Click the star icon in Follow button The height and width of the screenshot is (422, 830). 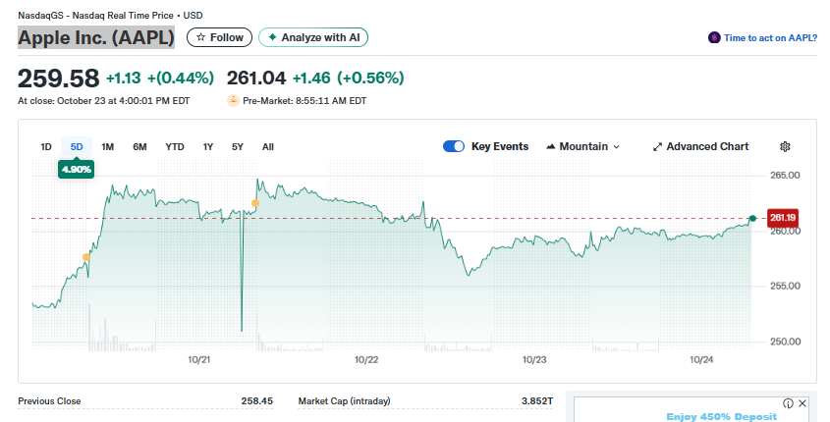tap(200, 37)
